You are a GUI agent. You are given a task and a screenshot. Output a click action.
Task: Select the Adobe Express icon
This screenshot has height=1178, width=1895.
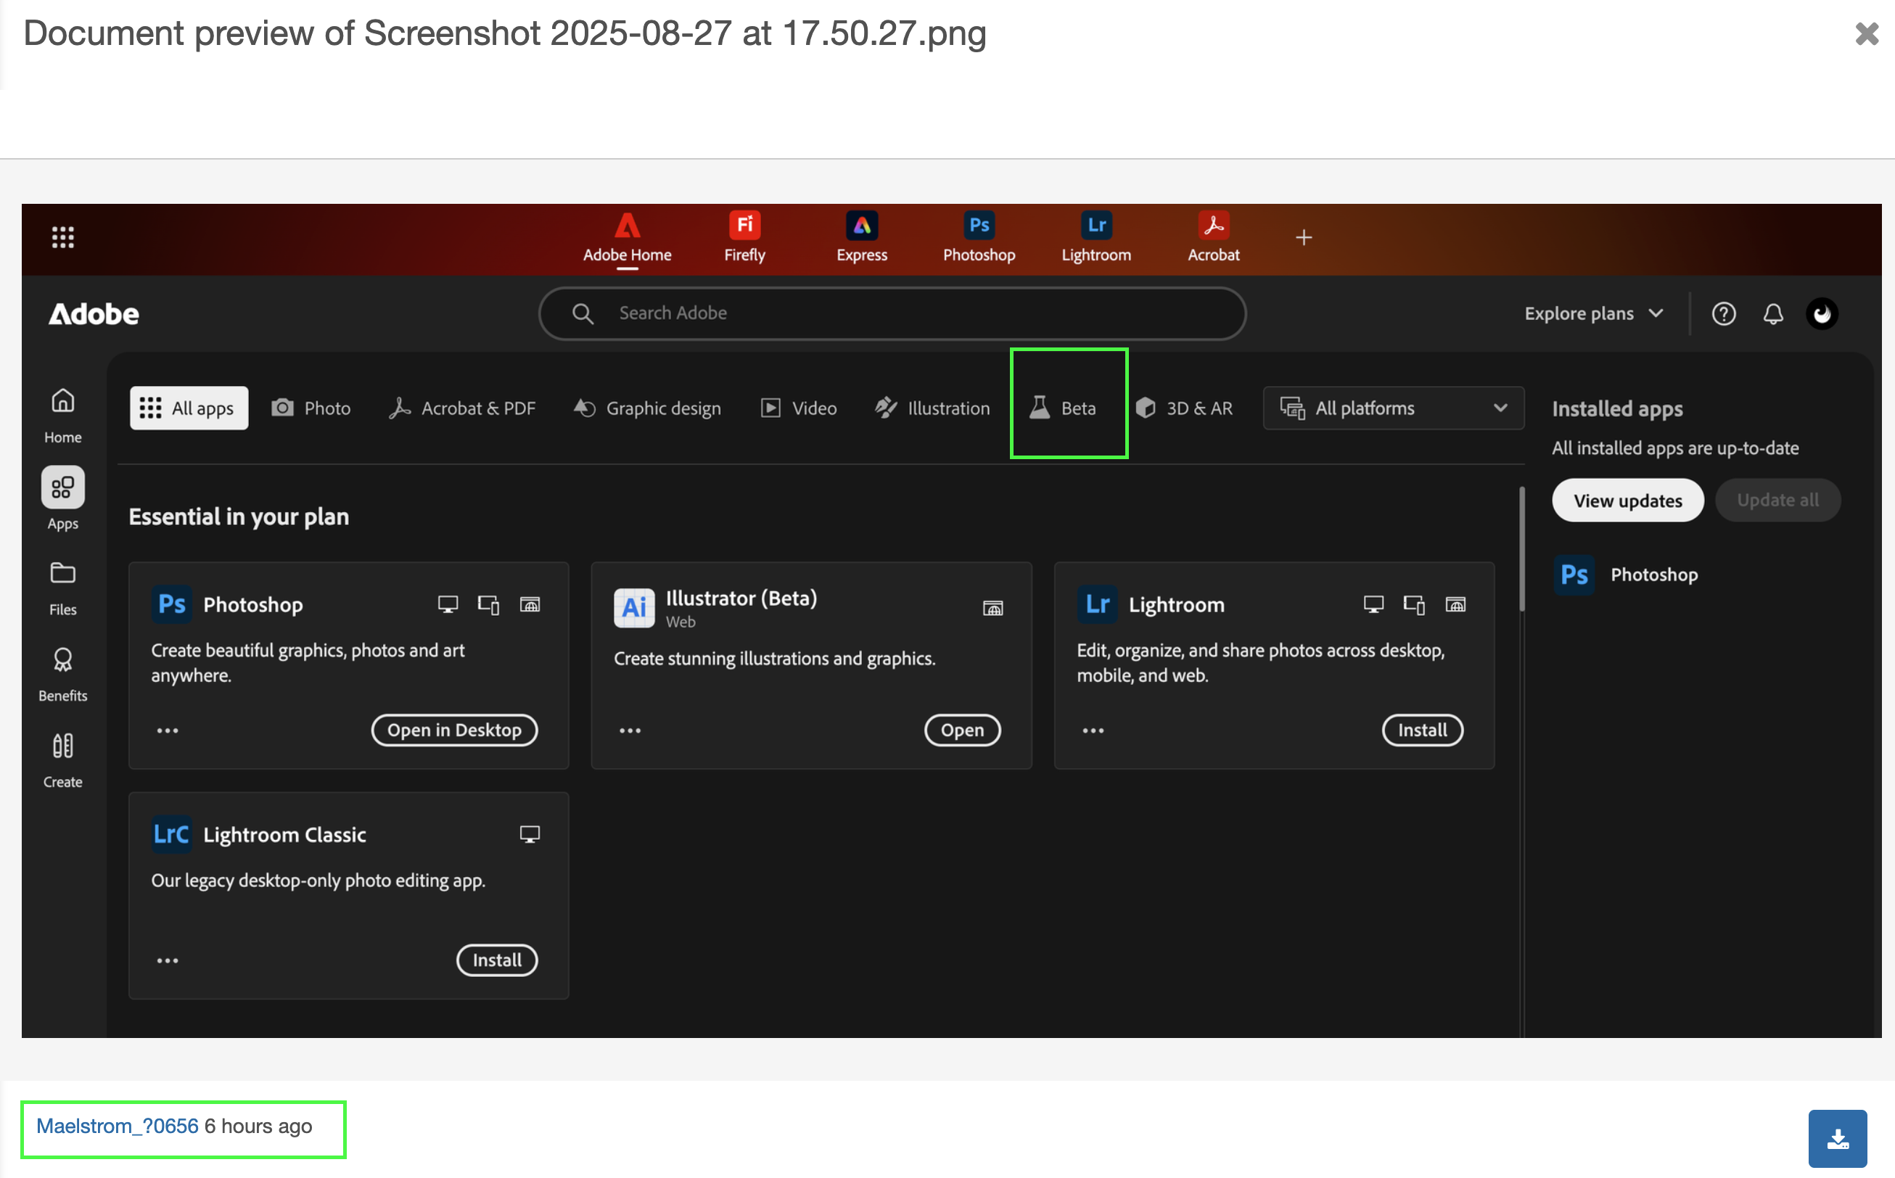tap(862, 236)
